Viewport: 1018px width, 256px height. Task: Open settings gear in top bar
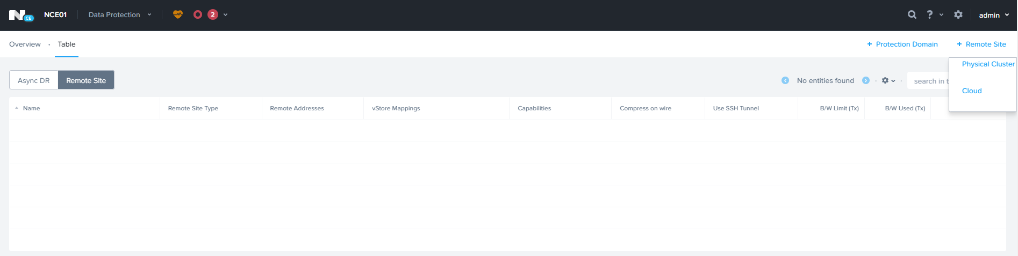(x=958, y=15)
